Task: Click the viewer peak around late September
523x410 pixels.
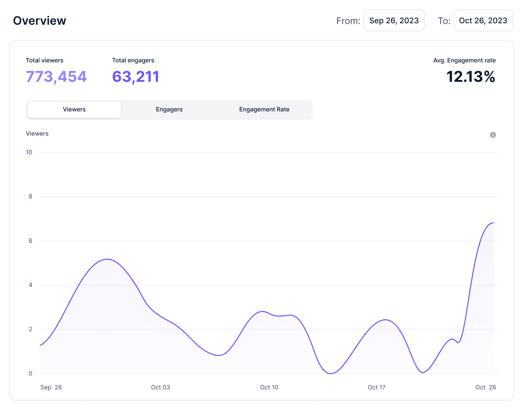Action: (108, 260)
